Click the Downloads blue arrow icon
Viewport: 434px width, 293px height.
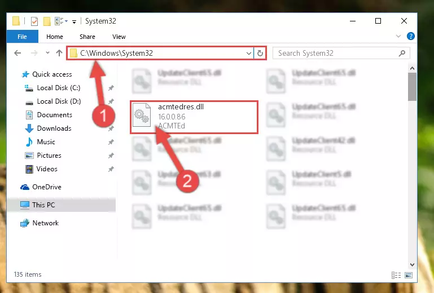[29, 128]
